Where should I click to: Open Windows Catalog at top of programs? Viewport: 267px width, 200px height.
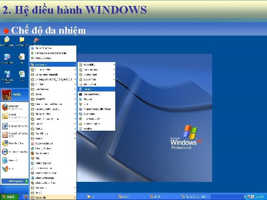(x=53, y=58)
